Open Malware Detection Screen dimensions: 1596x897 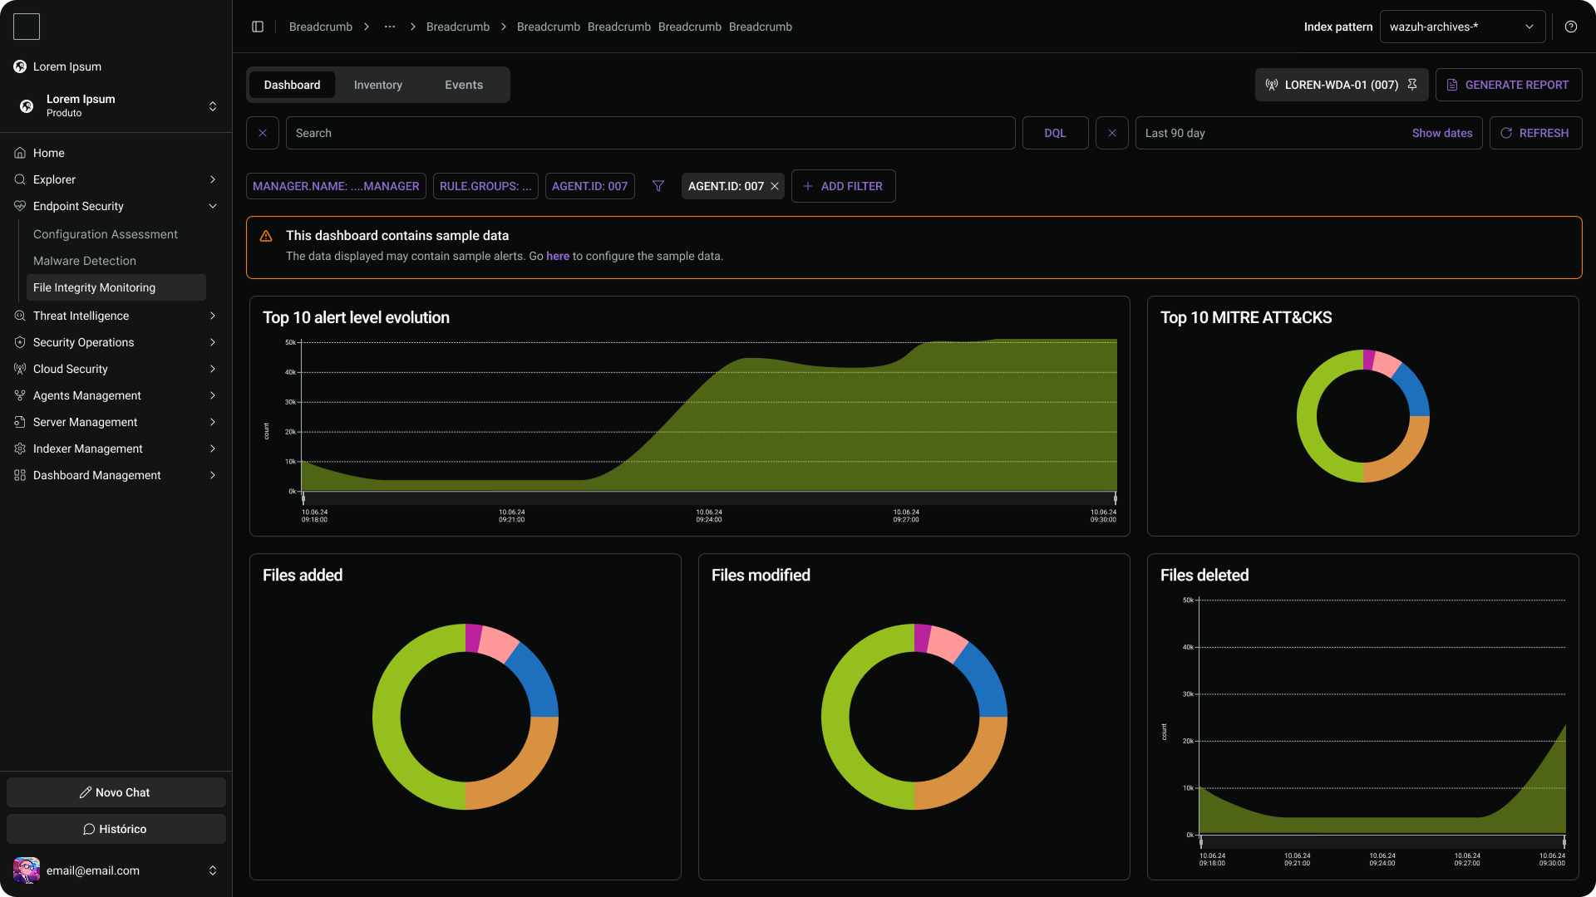tap(85, 261)
